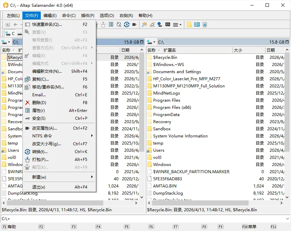Click the move icon beside 移动/重命名(M)
Screen dimensions: 291x231
click(28, 87)
